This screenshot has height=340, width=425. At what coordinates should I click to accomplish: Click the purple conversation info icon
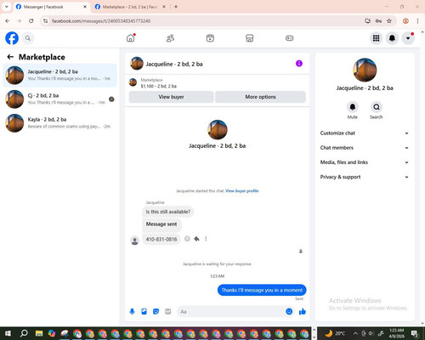(x=299, y=64)
